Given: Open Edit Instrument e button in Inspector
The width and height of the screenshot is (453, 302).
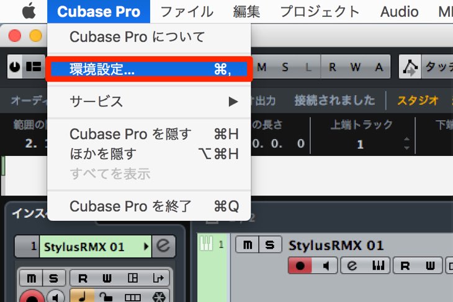Looking at the screenshot, I should (163, 246).
